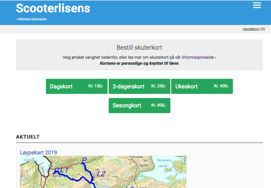
Task: Click the Tverrostafjellet mountain label
Action: tap(138, 161)
